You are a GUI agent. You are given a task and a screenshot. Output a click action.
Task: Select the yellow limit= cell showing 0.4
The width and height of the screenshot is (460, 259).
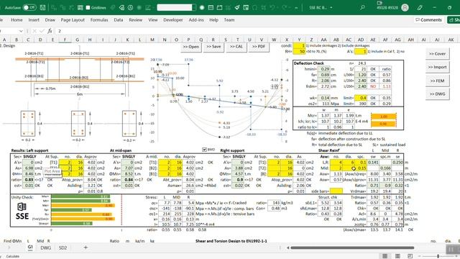tap(361, 98)
